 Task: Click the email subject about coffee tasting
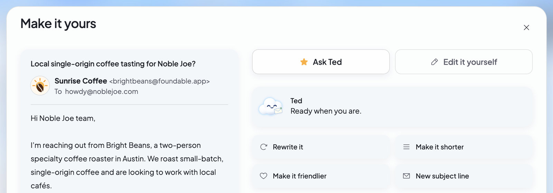113,64
